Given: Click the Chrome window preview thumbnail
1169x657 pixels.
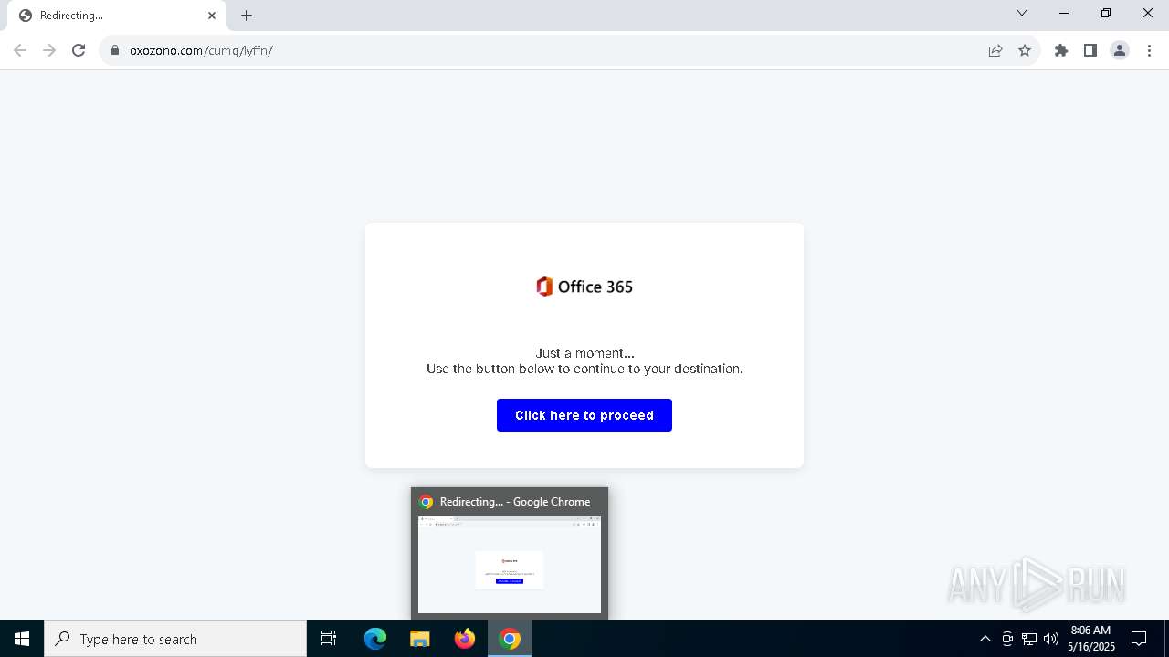Looking at the screenshot, I should [510, 565].
